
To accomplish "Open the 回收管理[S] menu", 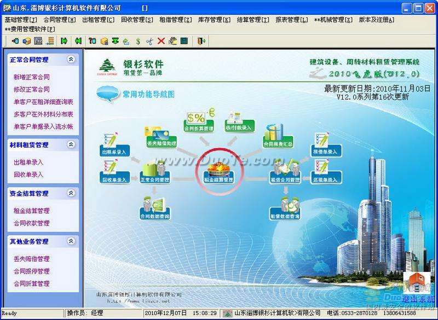I will pos(137,20).
